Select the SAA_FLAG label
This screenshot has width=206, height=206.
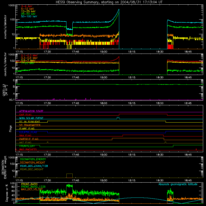click(x=25, y=135)
